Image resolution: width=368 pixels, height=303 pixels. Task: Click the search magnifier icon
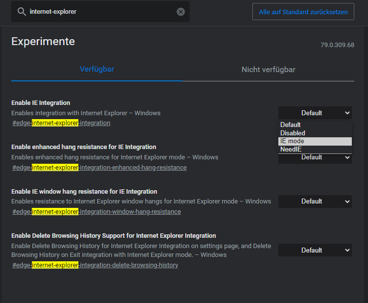tap(21, 12)
